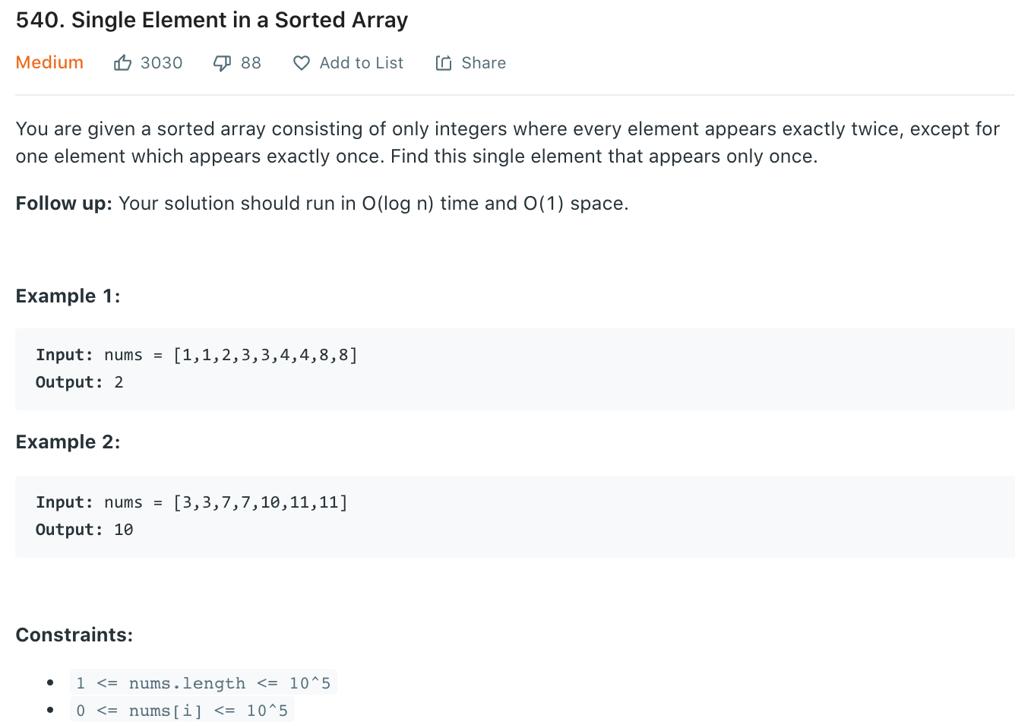Click the heart icon for favorites
Screen dimensions: 1015x725
pyautogui.click(x=302, y=63)
